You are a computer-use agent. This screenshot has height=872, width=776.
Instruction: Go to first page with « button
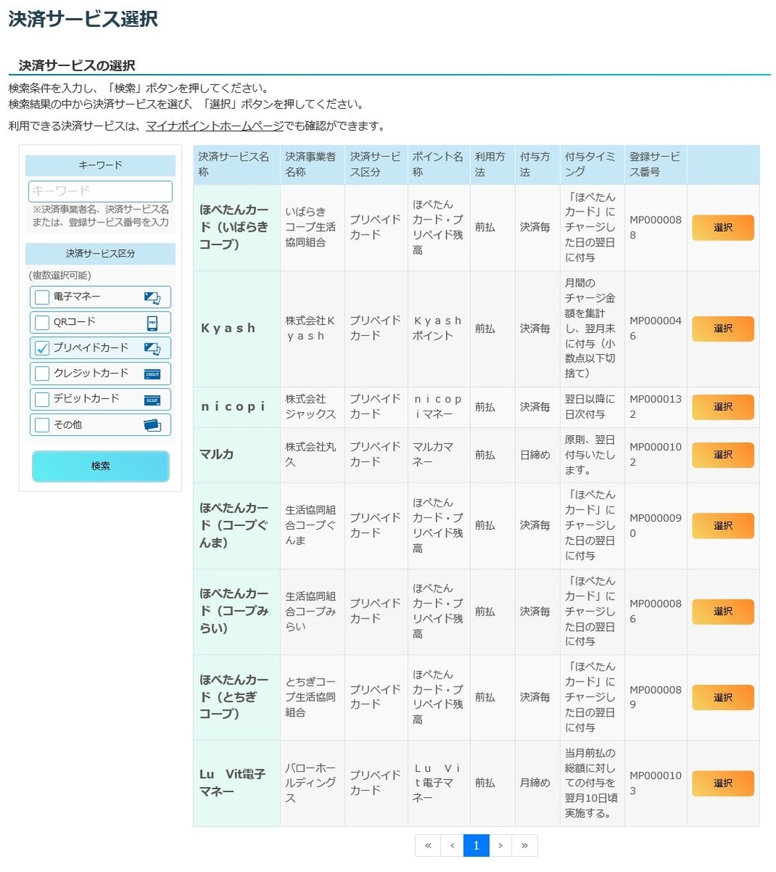click(x=428, y=845)
